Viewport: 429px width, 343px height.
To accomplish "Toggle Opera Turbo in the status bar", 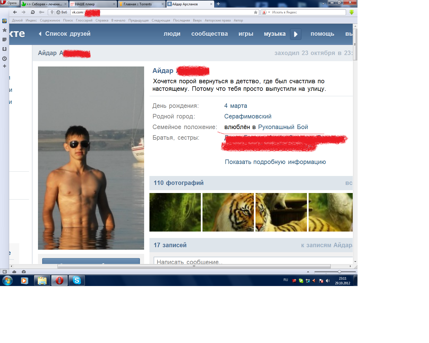I will tap(24, 272).
